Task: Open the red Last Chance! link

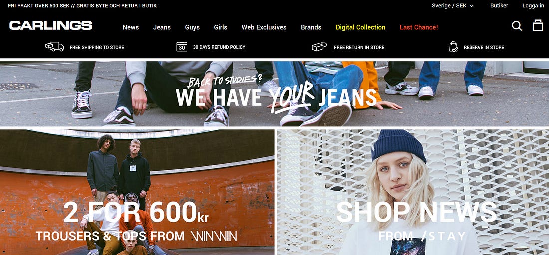Action: (x=419, y=27)
